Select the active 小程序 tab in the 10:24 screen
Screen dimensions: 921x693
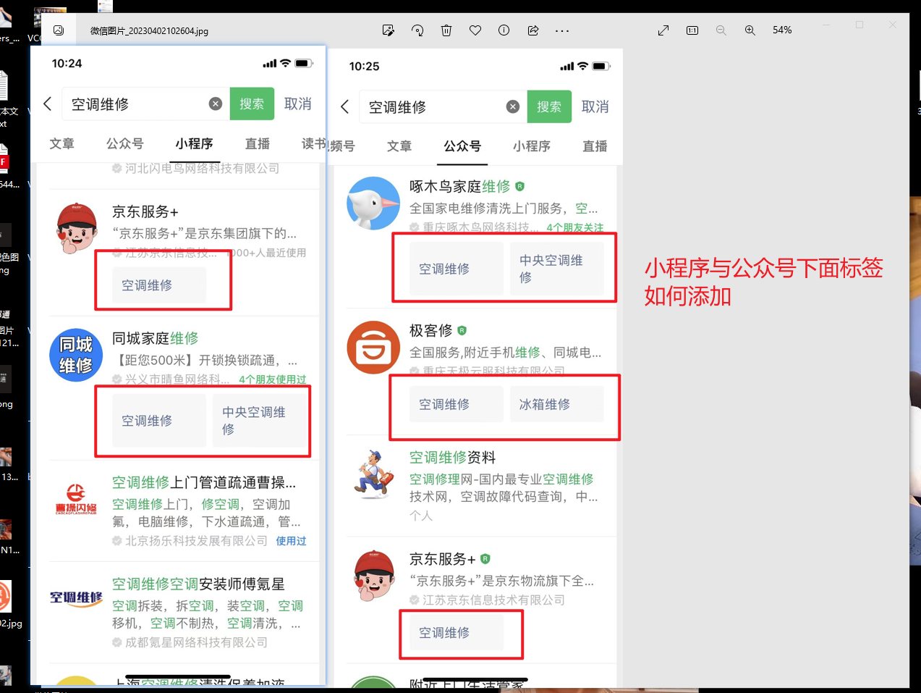pyautogui.click(x=194, y=143)
